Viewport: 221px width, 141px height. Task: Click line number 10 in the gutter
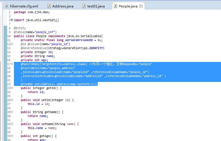tap(9, 36)
